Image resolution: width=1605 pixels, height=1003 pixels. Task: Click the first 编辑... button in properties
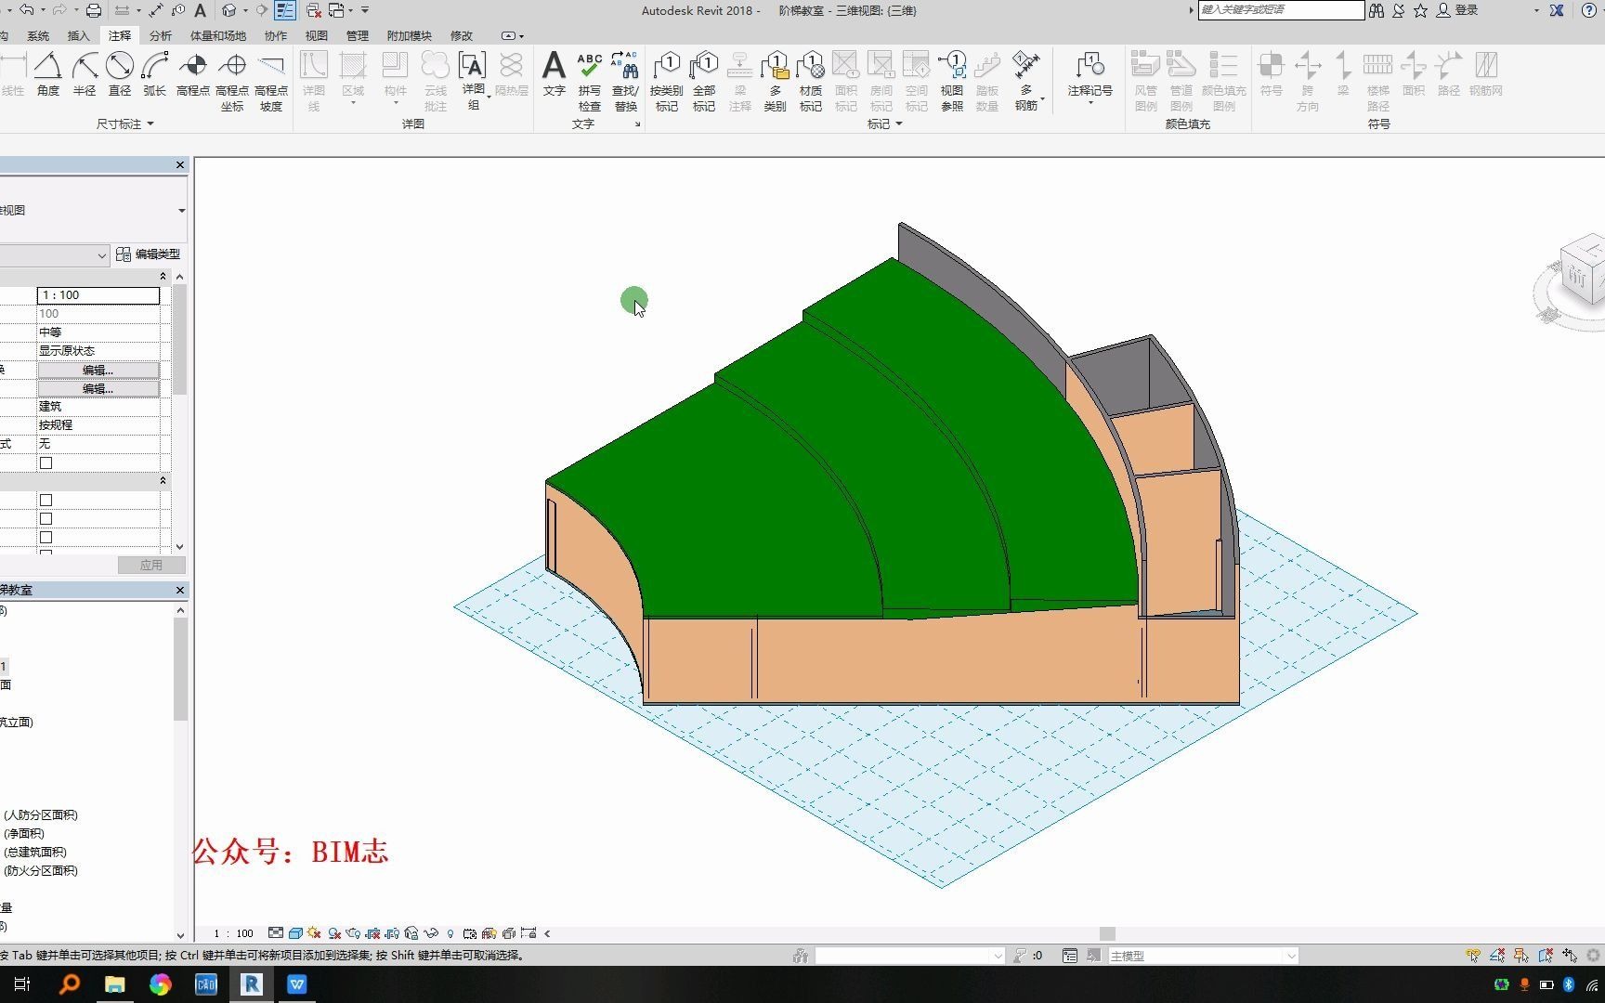(x=98, y=370)
